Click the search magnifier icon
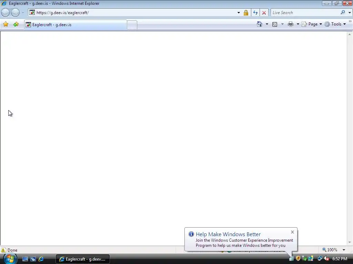Viewport: 353px width, 264px height. tap(343, 12)
